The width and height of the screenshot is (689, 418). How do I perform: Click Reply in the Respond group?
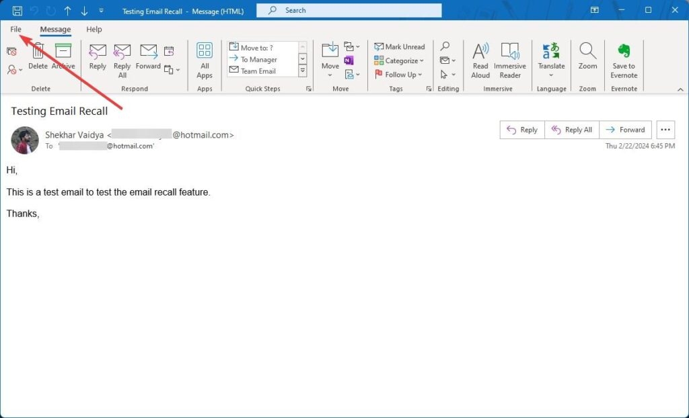98,56
